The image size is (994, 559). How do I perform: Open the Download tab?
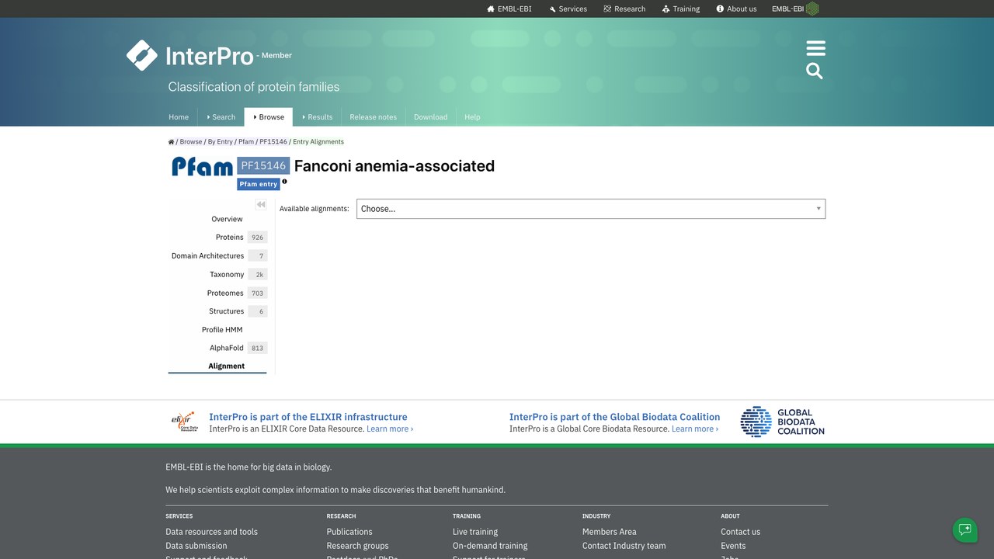(430, 117)
